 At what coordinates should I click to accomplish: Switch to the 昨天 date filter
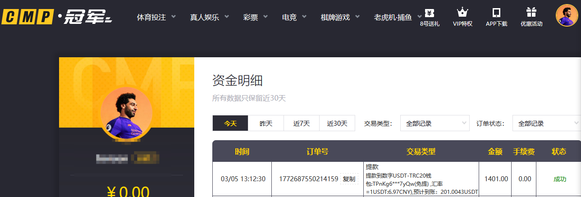[266, 123]
